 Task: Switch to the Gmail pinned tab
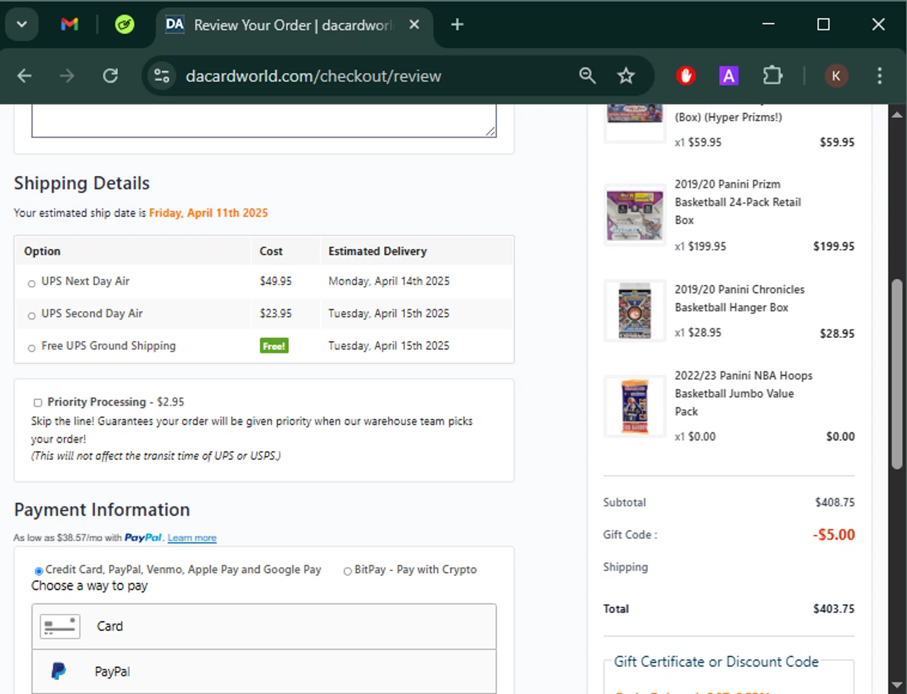[70, 25]
